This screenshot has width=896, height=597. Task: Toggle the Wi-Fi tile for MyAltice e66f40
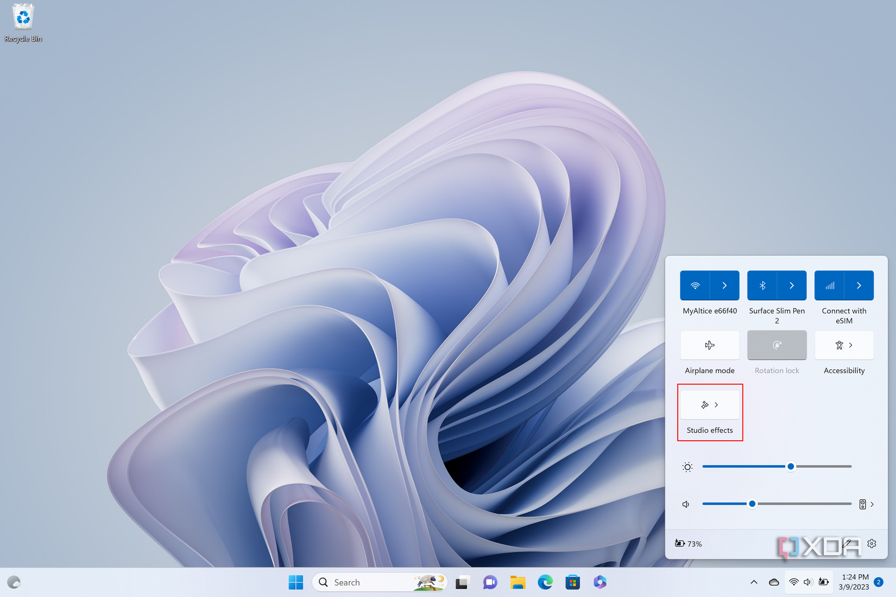[x=695, y=285]
